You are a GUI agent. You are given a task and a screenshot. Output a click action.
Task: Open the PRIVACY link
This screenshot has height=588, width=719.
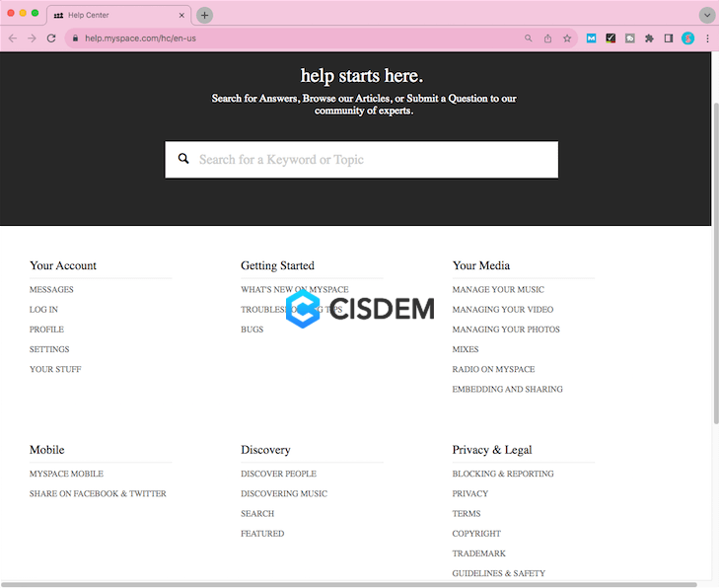[x=470, y=493]
